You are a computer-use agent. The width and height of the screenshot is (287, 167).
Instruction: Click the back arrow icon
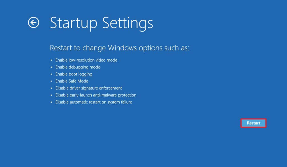click(x=34, y=23)
